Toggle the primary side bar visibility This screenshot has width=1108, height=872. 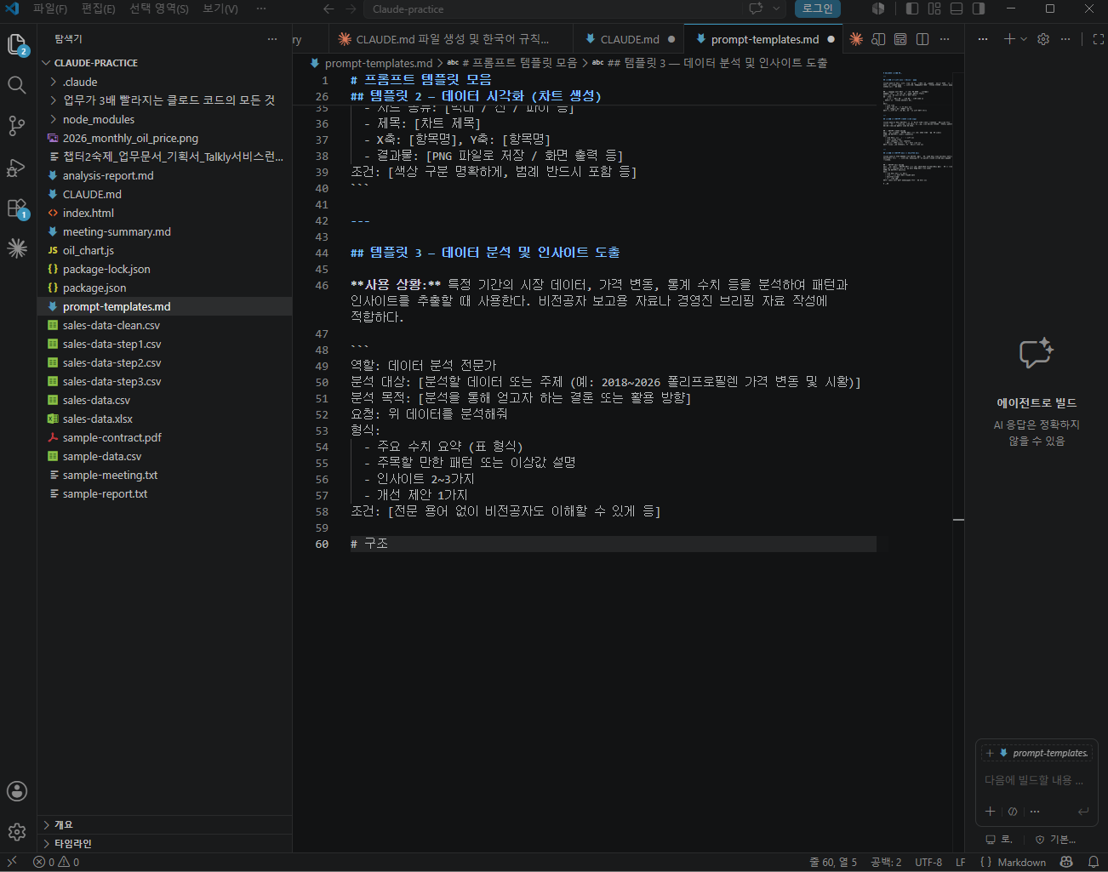912,9
